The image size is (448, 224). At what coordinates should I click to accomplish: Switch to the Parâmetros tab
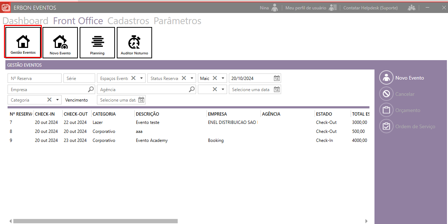177,21
